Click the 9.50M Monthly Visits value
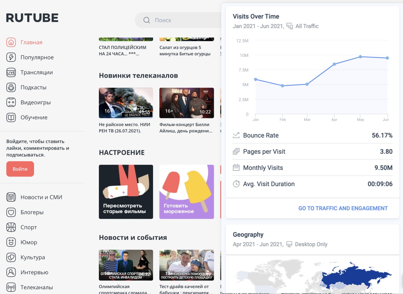Viewport: 403px width, 294px height. coord(383,168)
